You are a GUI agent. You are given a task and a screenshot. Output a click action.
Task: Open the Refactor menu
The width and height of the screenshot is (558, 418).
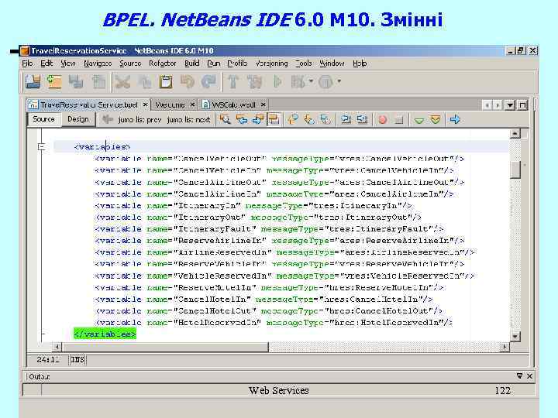click(162, 63)
